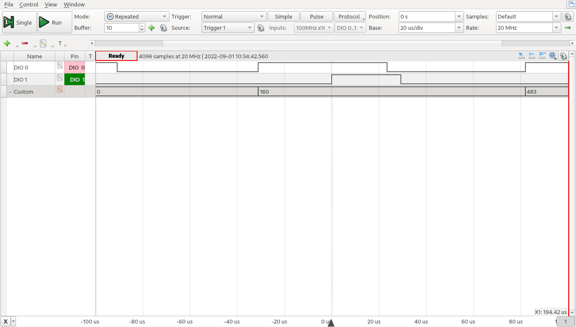Open the Control menu
This screenshot has width=576, height=327.
click(x=29, y=4)
